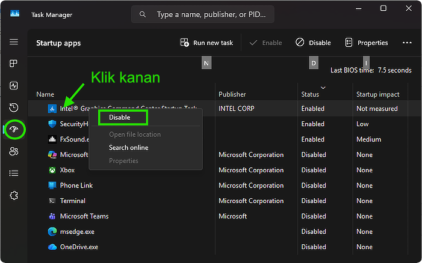This screenshot has width=422, height=263.
Task: Open the three-dots more options menu
Action: coord(407,43)
